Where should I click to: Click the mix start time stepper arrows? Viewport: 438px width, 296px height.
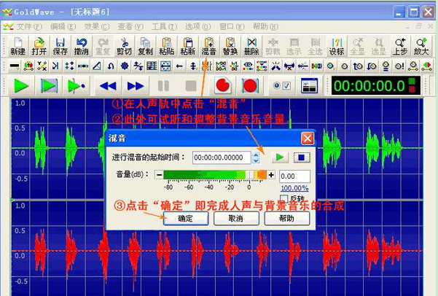256,157
